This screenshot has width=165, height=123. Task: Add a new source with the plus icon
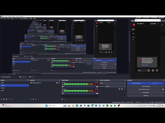pos(31,99)
